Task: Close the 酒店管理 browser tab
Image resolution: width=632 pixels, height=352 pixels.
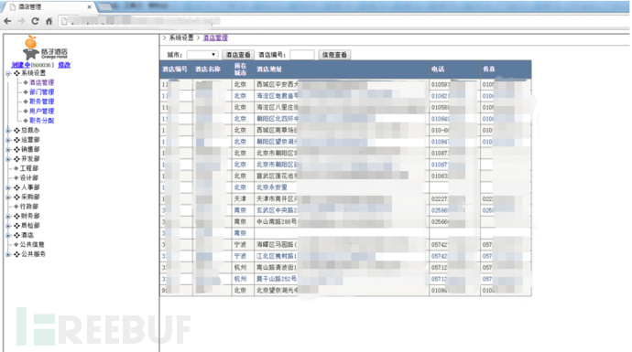Action: [89, 6]
